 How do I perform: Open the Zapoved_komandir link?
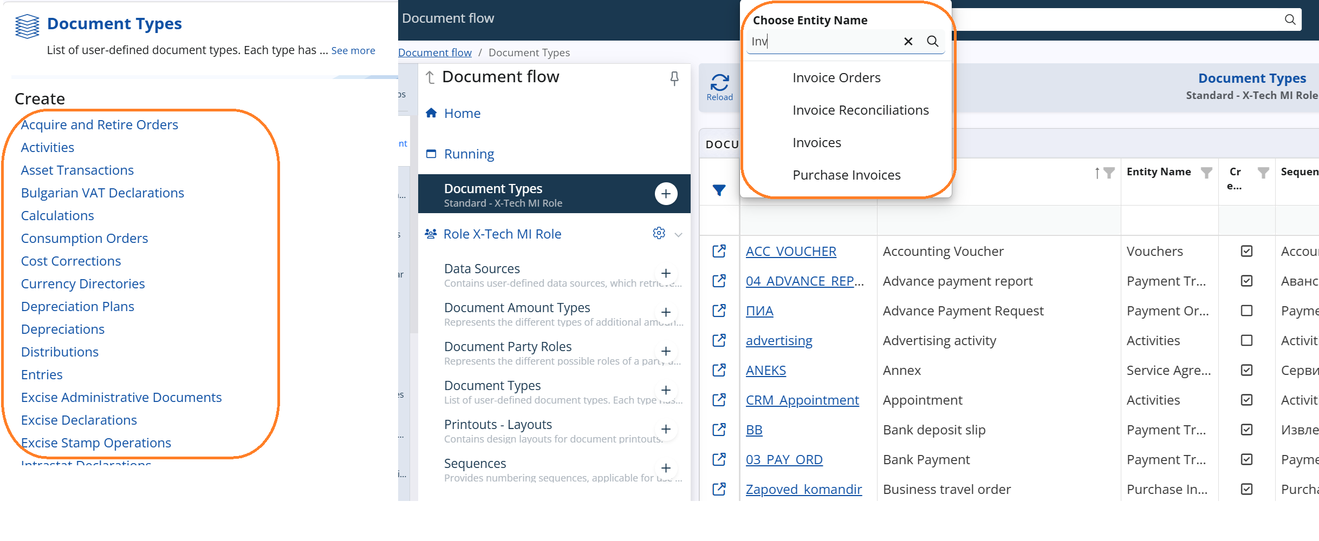(x=803, y=490)
